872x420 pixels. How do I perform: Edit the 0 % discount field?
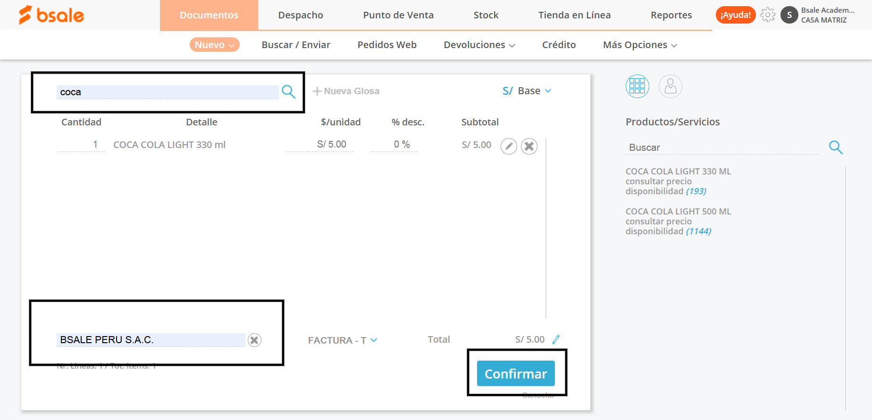pos(394,145)
